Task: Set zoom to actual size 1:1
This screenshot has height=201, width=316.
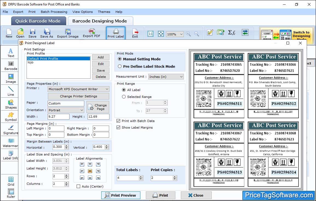Action: pos(150,34)
